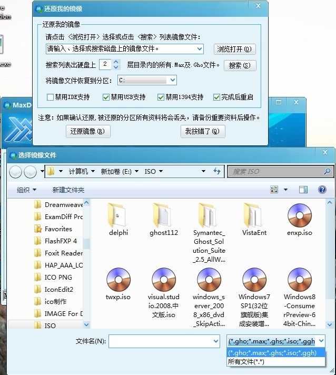Image resolution: width=336 pixels, height=375 pixels.
Task: Select FlashFXP 4 in the folder tree
Action: point(55,241)
